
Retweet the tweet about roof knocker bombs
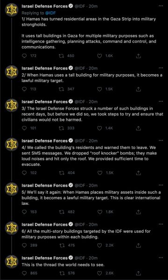[62, 173]
